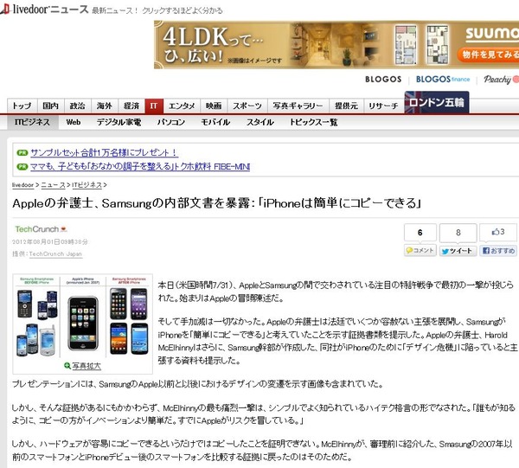The height and width of the screenshot is (468, 519).
Task: Open the BLOGOS link
Action: tap(383, 80)
